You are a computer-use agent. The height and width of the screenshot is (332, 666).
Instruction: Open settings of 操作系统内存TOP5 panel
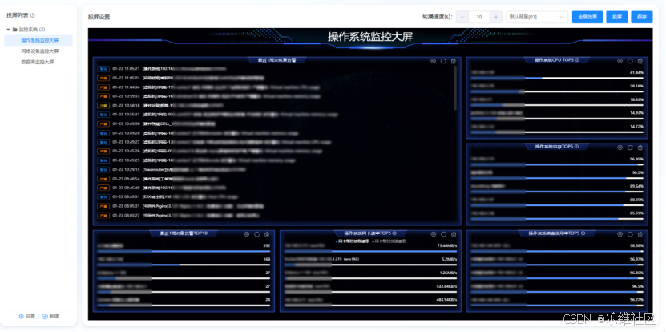point(620,148)
